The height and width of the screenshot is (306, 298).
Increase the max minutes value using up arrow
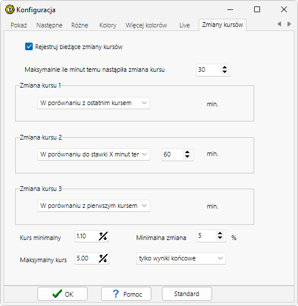pyautogui.click(x=224, y=67)
